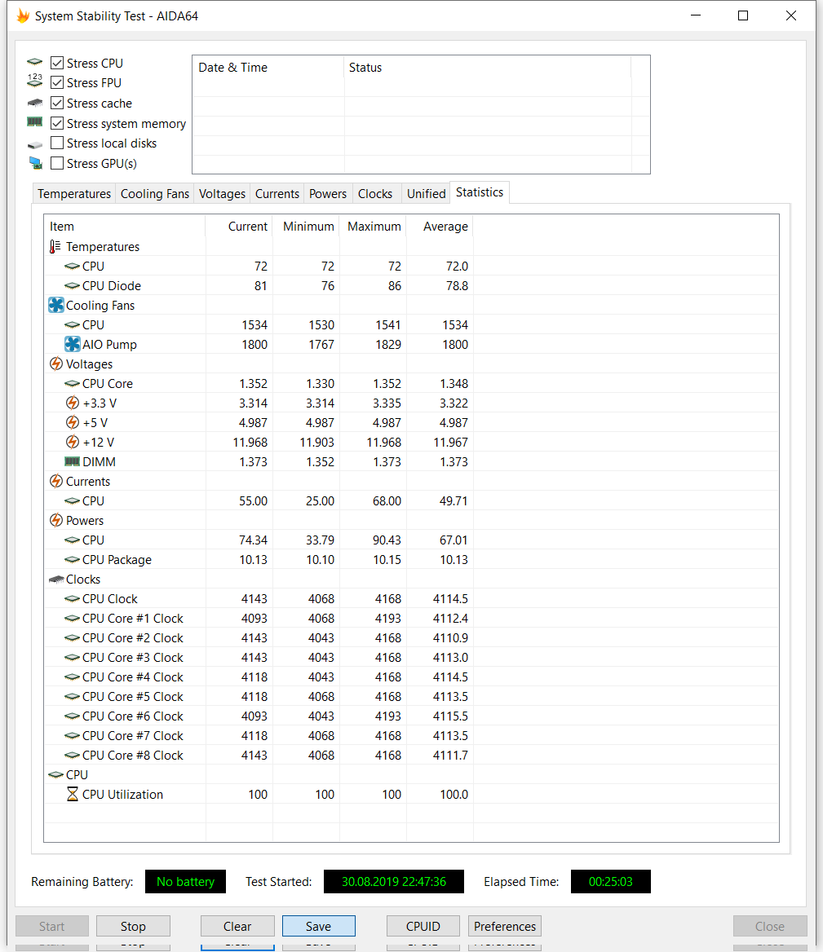
Task: Click the Stress CPU chip icon
Action: click(x=34, y=62)
